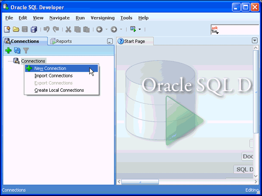Open Back history dropdown arrow
Image resolution: width=262 pixels, height=196 pixels.
pos(107,30)
